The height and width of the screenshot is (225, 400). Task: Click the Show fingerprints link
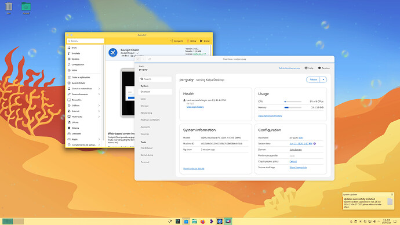[x=298, y=168]
